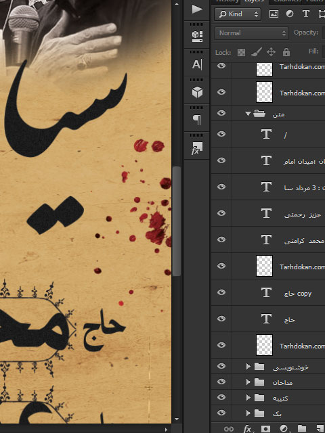Filter layers by adjustment layers
Image resolution: width=325 pixels, height=433 pixels.
tap(290, 14)
